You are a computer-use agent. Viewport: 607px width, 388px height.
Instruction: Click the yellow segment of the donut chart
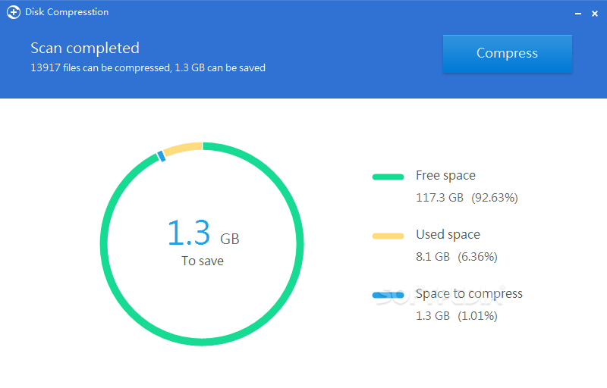(x=183, y=149)
